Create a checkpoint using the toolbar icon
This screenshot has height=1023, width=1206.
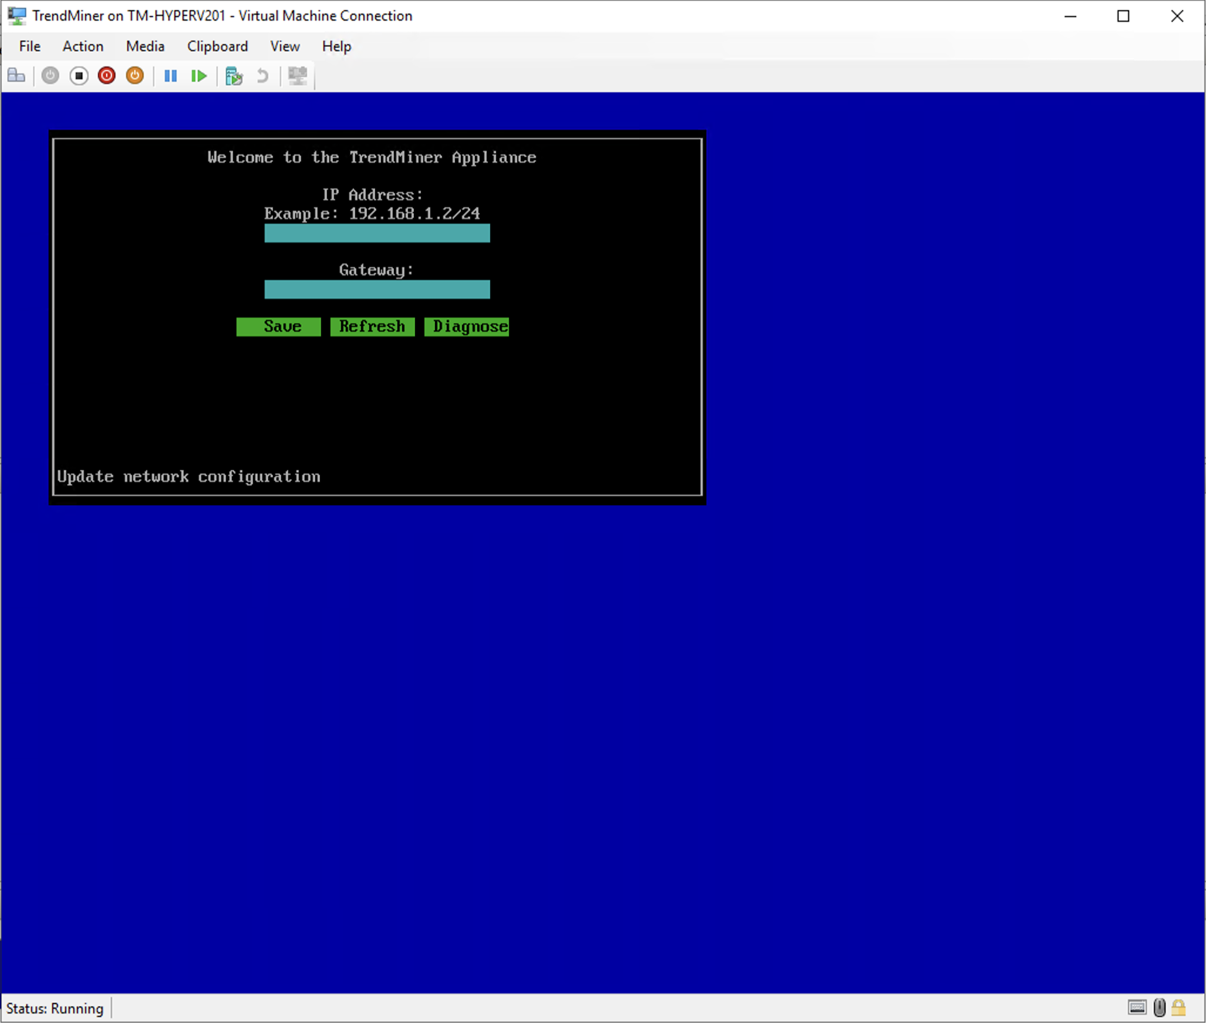(234, 76)
